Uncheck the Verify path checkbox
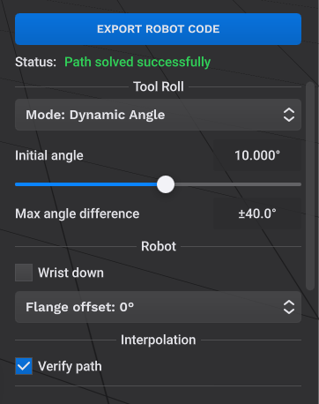 pyautogui.click(x=24, y=366)
